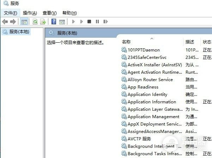
Task: Click 正在 status cell of Application Information
Action: [x=207, y=102]
